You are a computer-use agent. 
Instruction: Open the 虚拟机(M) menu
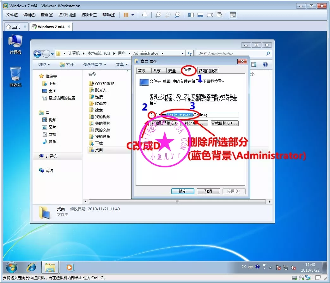coord(67,15)
